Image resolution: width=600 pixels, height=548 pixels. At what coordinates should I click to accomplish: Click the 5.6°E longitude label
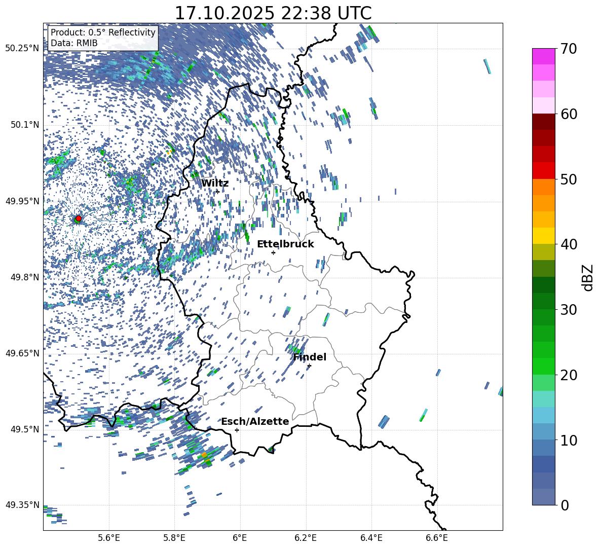109,538
